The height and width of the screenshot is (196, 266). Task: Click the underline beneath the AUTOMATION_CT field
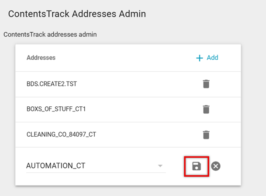pos(96,172)
